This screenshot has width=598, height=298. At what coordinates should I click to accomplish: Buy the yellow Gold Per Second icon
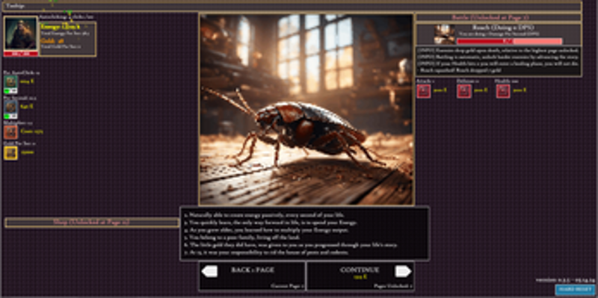[10, 153]
